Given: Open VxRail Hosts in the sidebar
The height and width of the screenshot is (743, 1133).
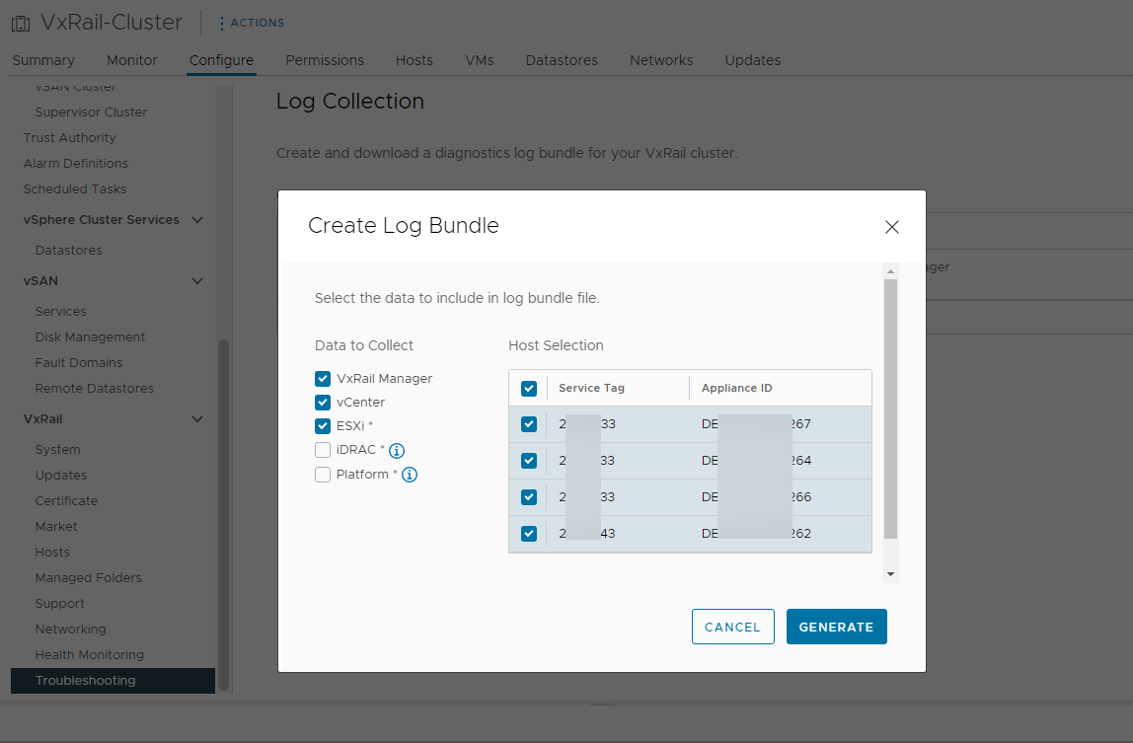Looking at the screenshot, I should pyautogui.click(x=52, y=553).
